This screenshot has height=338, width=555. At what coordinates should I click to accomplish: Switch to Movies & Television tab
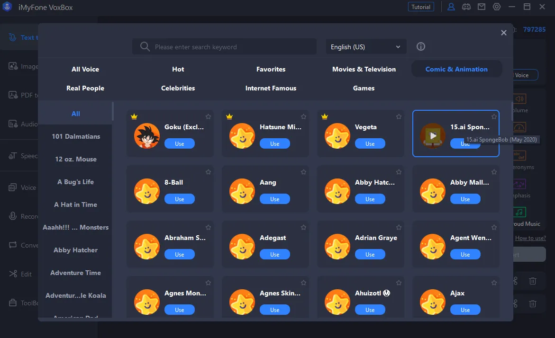point(364,69)
